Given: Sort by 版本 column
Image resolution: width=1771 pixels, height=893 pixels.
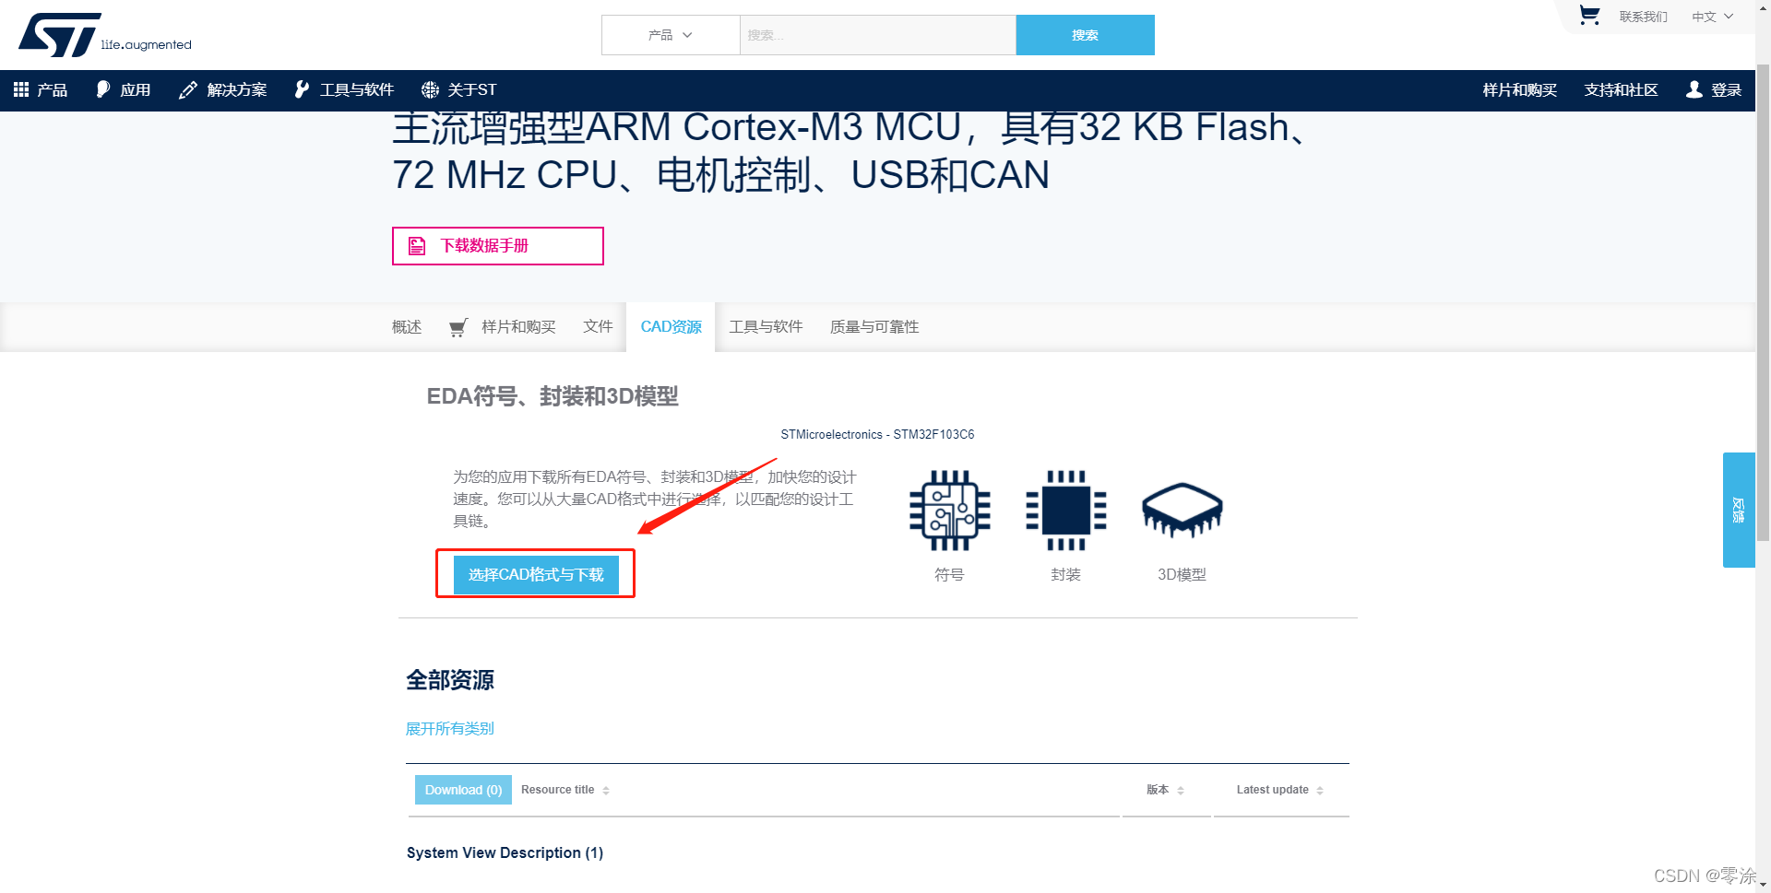Looking at the screenshot, I should (1165, 790).
